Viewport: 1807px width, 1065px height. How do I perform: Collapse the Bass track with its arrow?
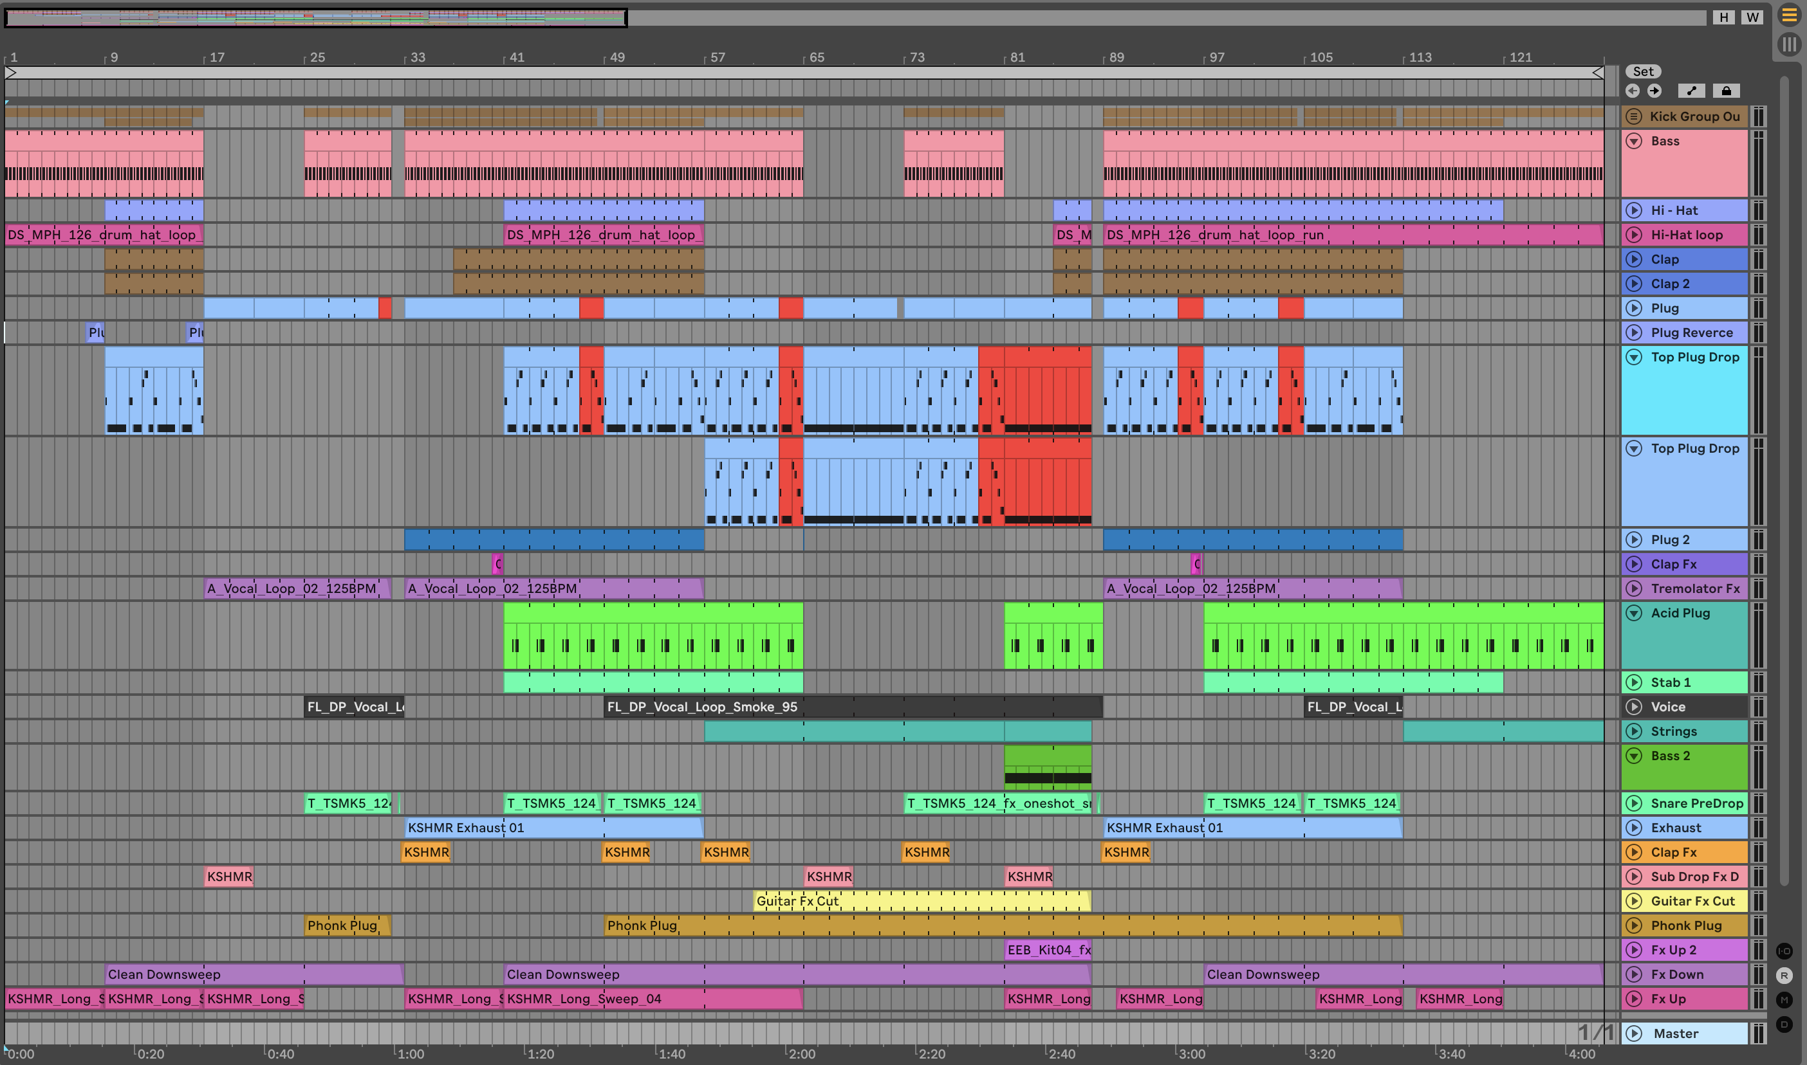(x=1634, y=141)
